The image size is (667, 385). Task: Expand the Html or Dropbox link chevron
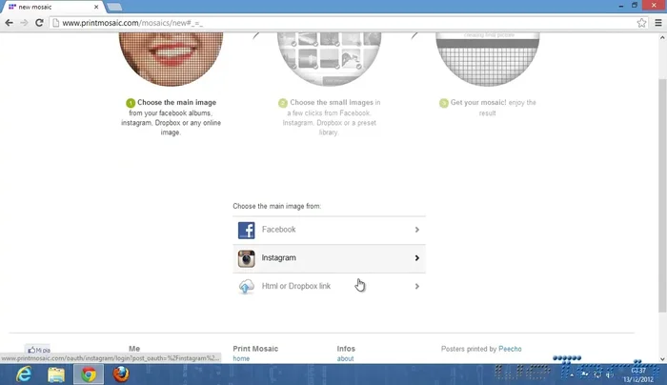click(x=417, y=286)
